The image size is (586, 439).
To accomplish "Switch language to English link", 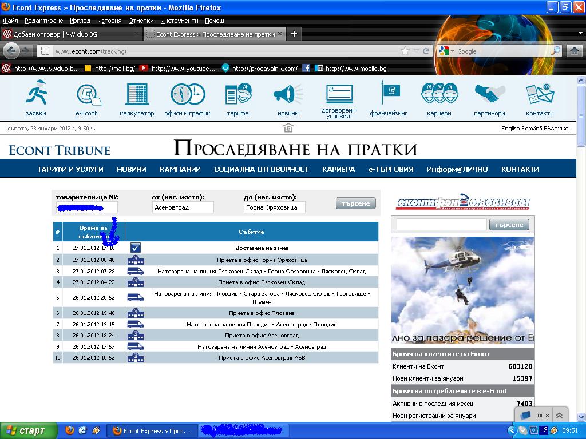I will [x=510, y=129].
